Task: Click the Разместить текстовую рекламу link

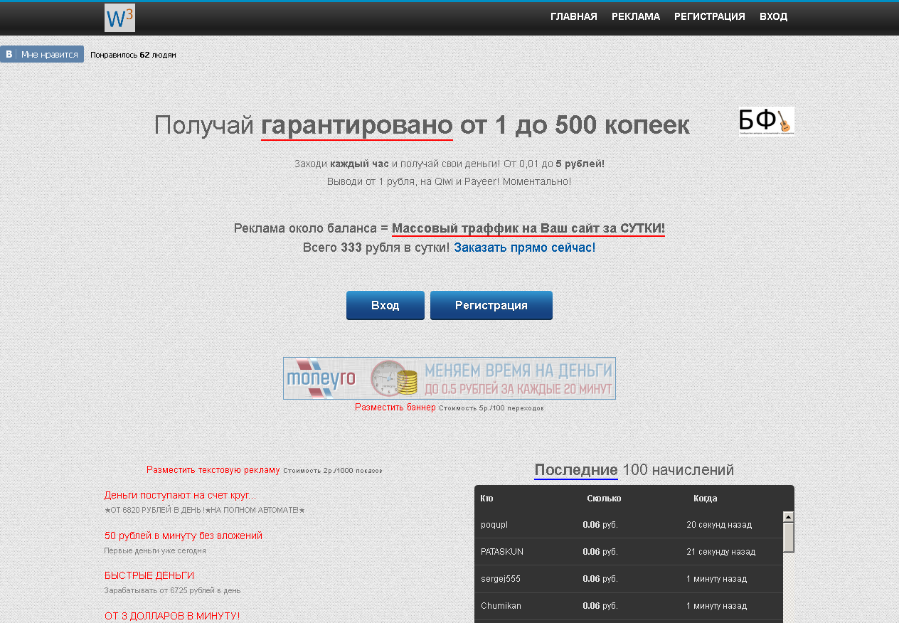Action: pyautogui.click(x=213, y=470)
